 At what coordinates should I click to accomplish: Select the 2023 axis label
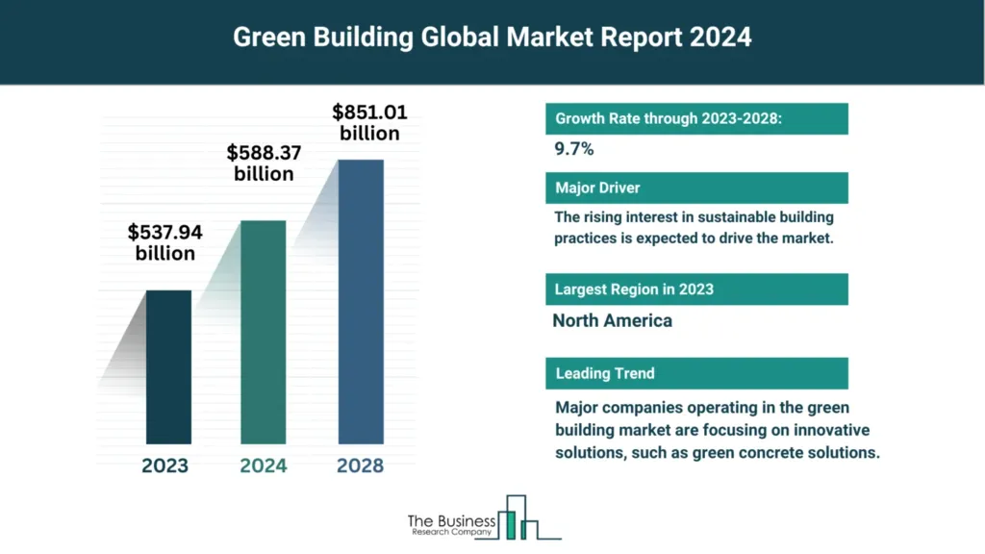coord(164,466)
